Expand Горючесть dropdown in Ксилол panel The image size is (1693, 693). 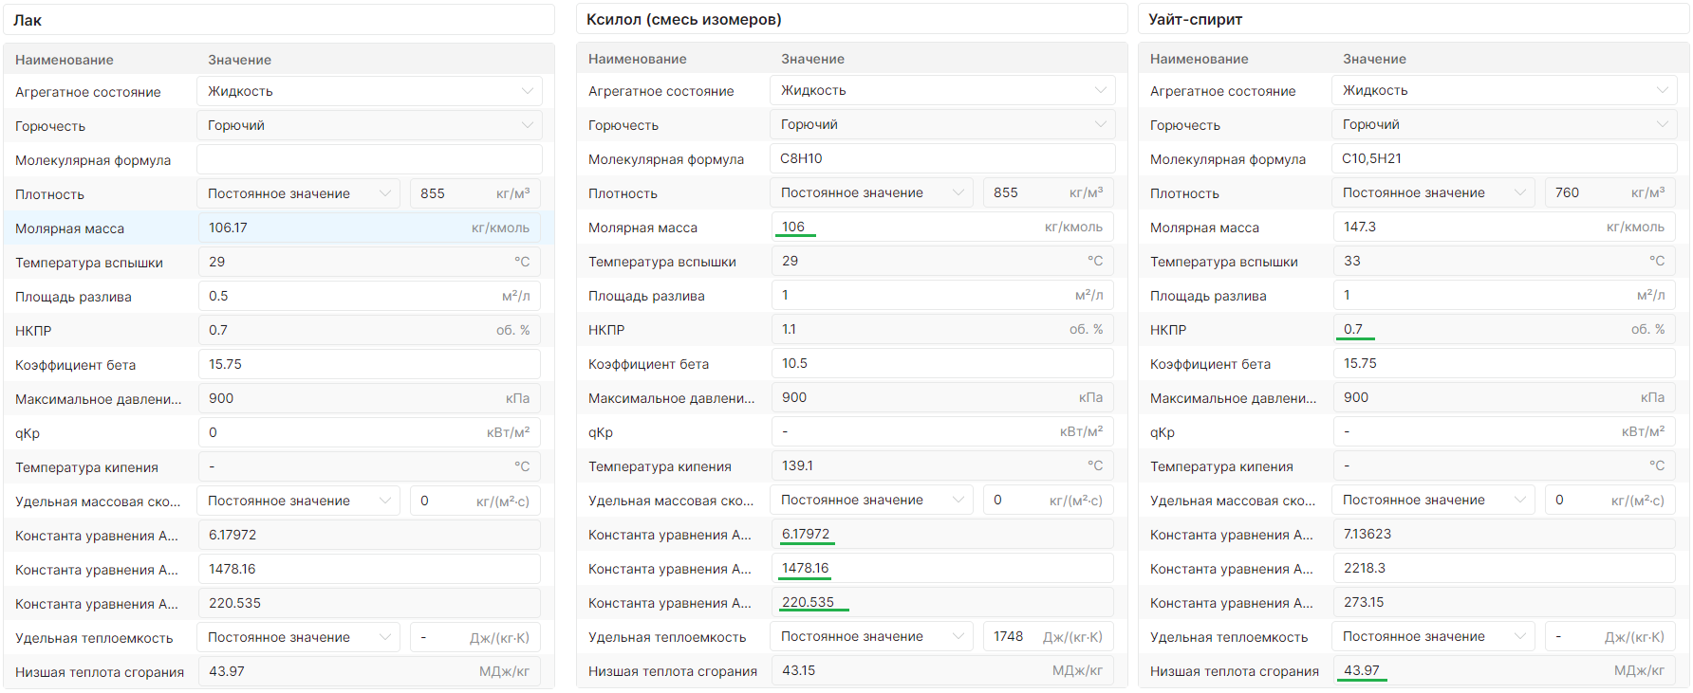click(942, 124)
